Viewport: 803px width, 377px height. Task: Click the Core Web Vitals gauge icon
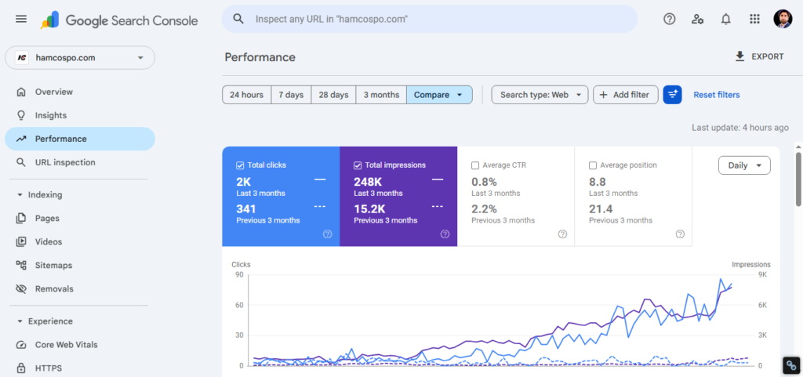pyautogui.click(x=21, y=345)
